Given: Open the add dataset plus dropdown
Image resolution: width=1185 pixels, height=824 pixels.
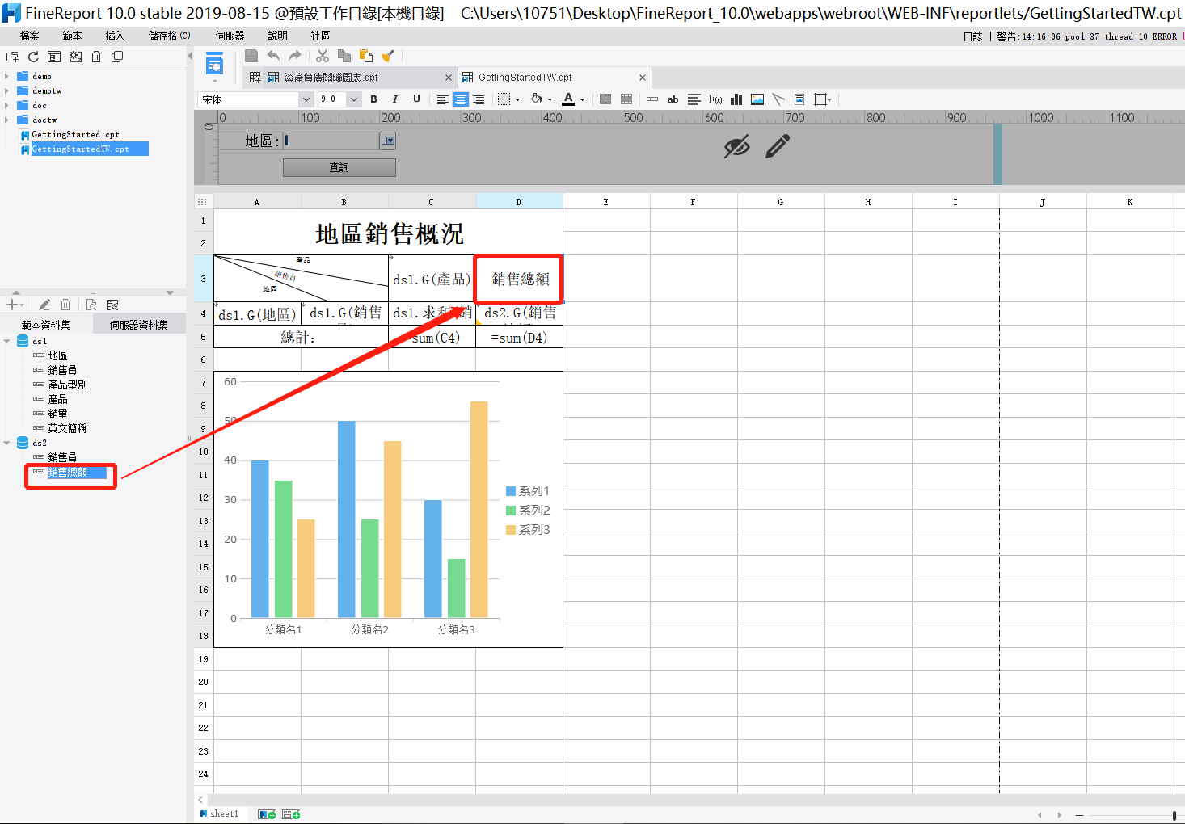Looking at the screenshot, I should pyautogui.click(x=15, y=305).
